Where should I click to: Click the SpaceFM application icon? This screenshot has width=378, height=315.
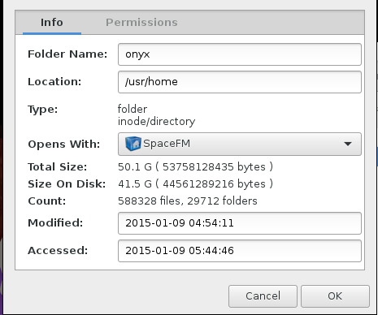point(133,144)
